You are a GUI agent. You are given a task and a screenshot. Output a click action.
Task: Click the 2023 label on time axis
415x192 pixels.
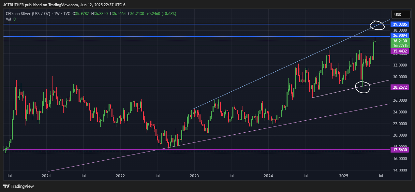pyautogui.click(x=194, y=176)
